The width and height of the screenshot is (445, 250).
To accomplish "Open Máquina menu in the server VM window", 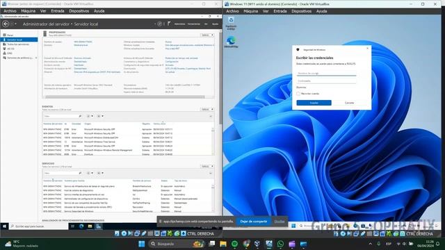I will tap(28, 11).
